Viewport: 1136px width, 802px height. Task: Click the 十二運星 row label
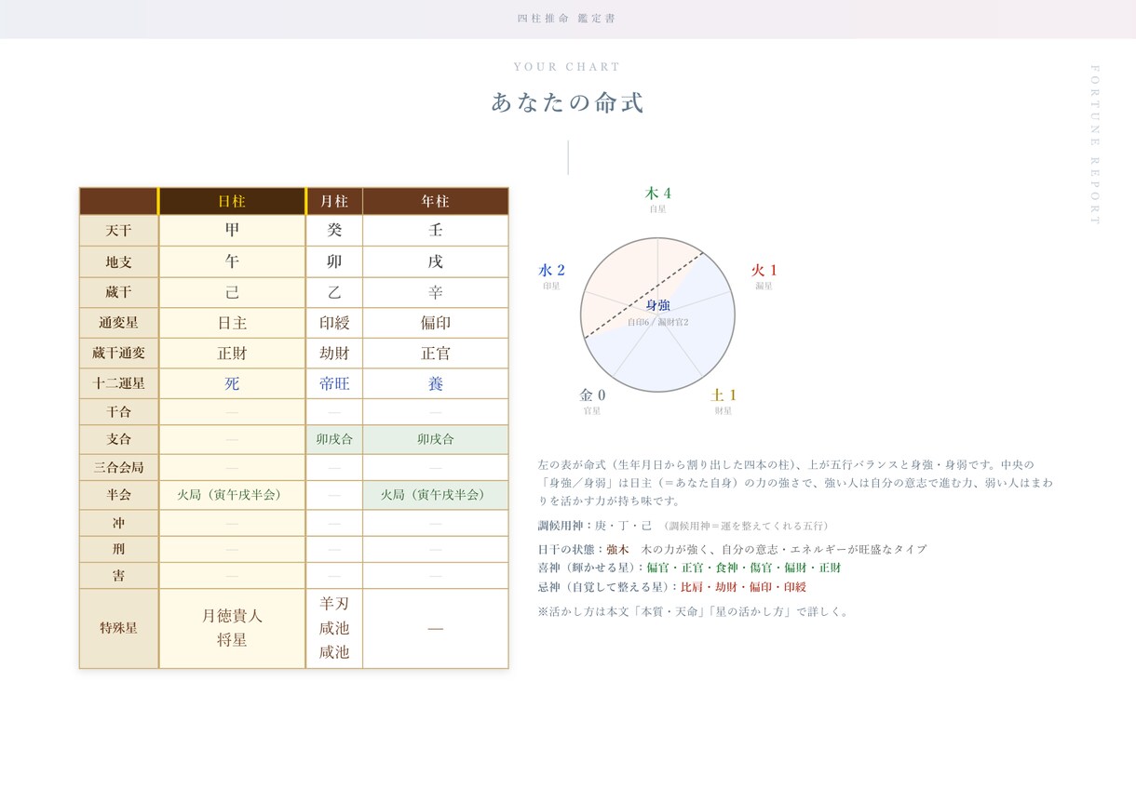(x=119, y=383)
